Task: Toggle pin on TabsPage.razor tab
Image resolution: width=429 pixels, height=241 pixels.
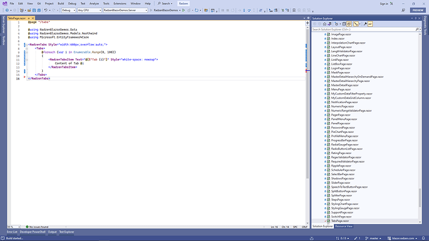Action: pyautogui.click(x=29, y=18)
